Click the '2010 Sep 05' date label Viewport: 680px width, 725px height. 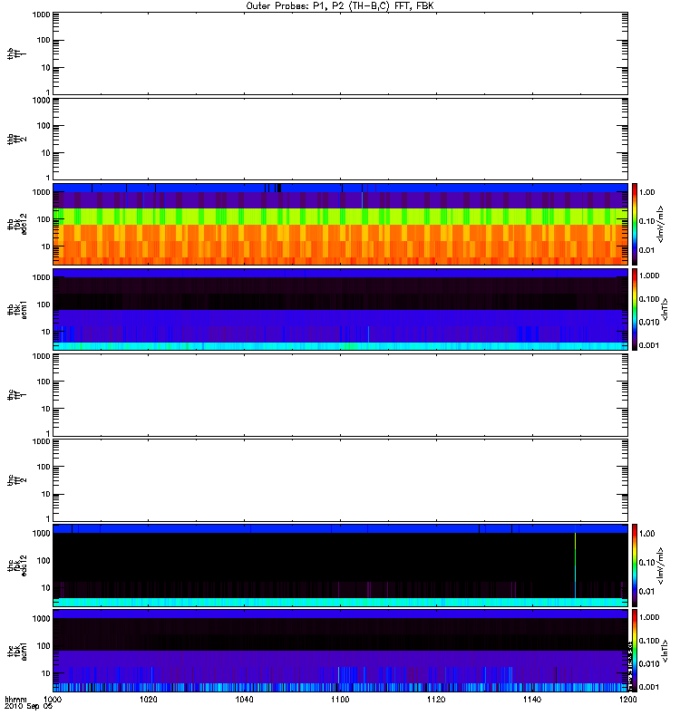point(28,707)
